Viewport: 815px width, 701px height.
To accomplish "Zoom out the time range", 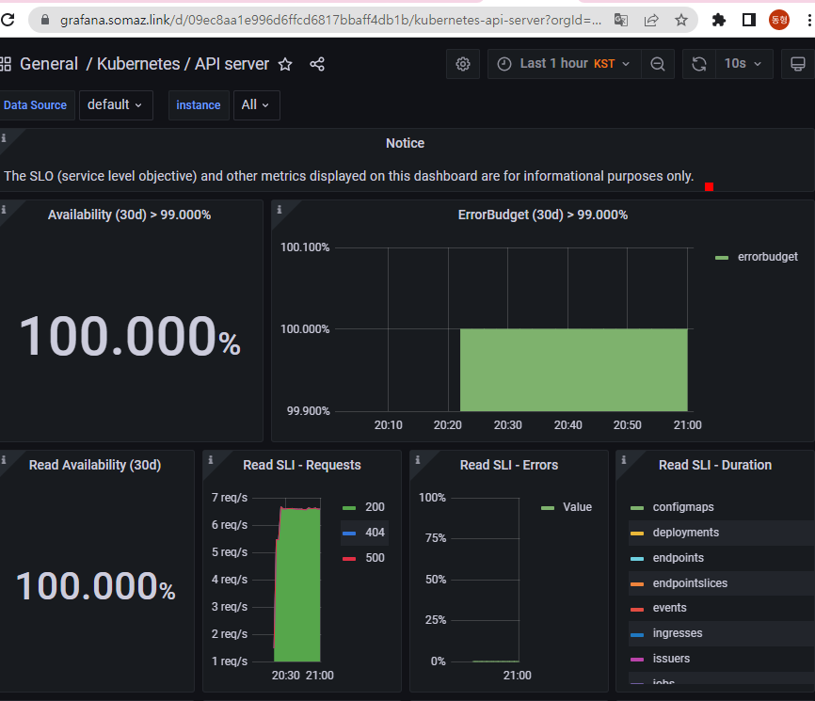I will (x=658, y=64).
